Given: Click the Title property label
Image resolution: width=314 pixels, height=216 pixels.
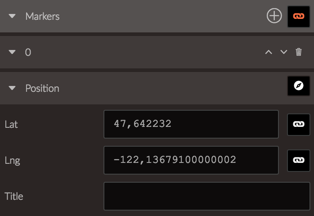Looking at the screenshot, I should (14, 196).
